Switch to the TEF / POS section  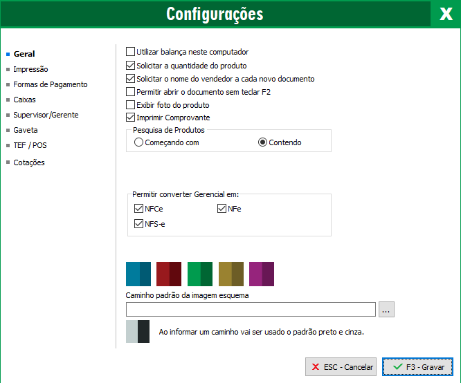pyautogui.click(x=30, y=145)
